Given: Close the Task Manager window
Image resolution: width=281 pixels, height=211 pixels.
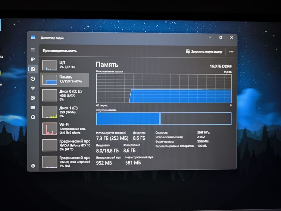Looking at the screenshot, I should [232, 37].
